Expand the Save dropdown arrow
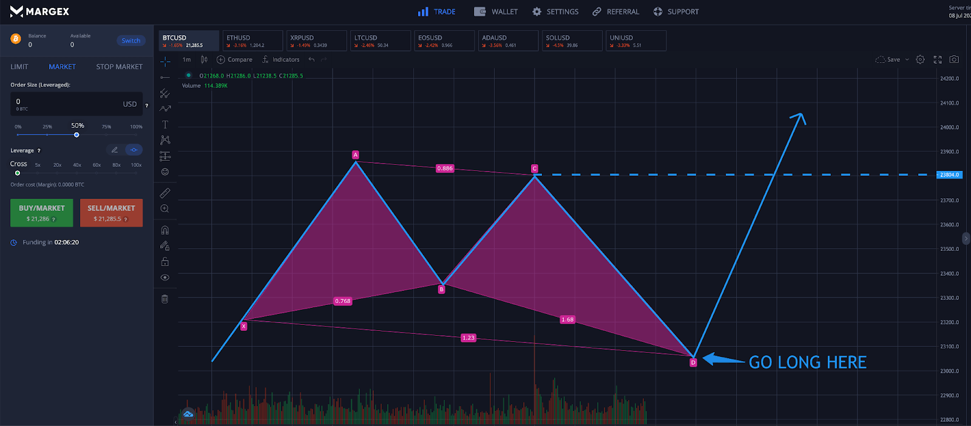Viewport: 971px width, 426px height. pos(907,59)
